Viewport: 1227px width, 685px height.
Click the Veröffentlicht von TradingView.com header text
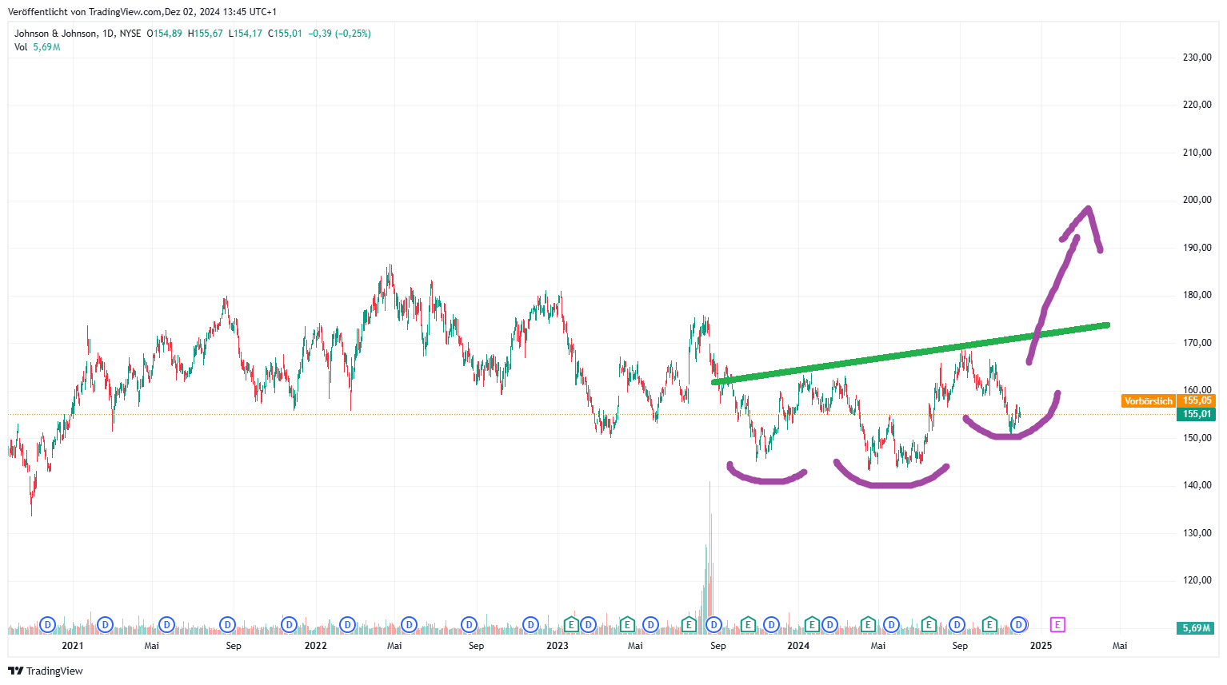(x=142, y=12)
